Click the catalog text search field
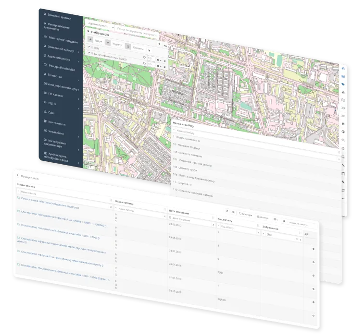Screen dimensions: 353x336 click(x=302, y=224)
